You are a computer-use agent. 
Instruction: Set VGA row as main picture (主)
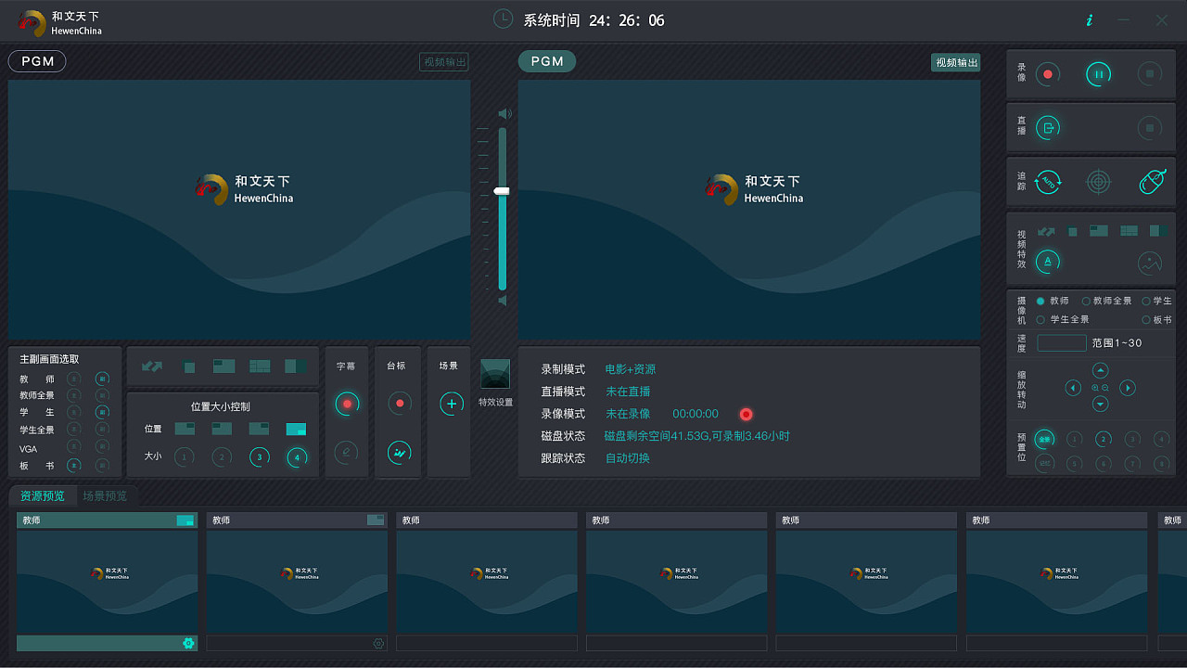[74, 447]
